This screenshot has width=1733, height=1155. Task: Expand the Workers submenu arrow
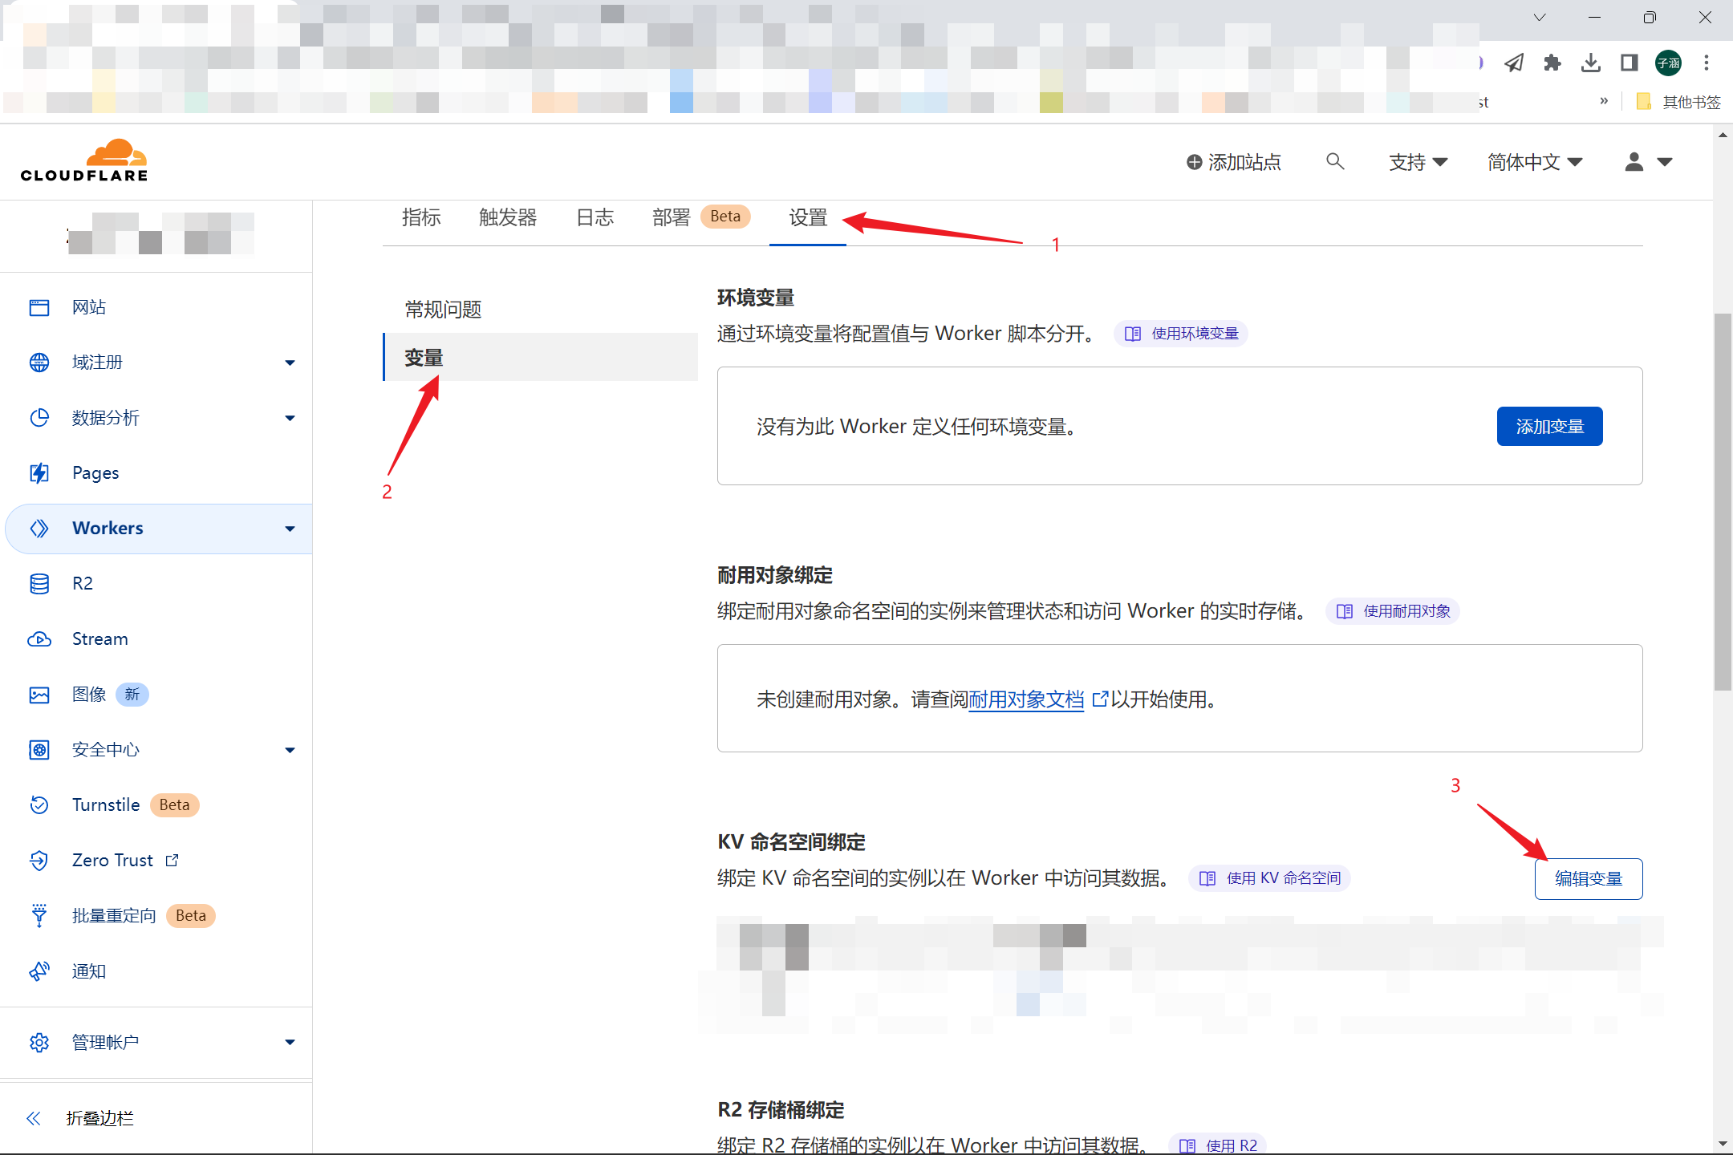click(x=290, y=529)
